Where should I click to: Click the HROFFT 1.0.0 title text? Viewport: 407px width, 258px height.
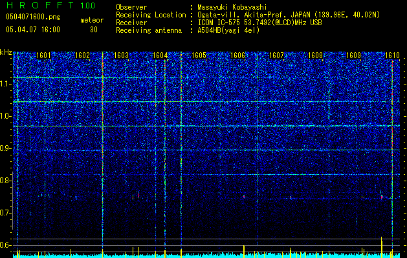[50, 5]
